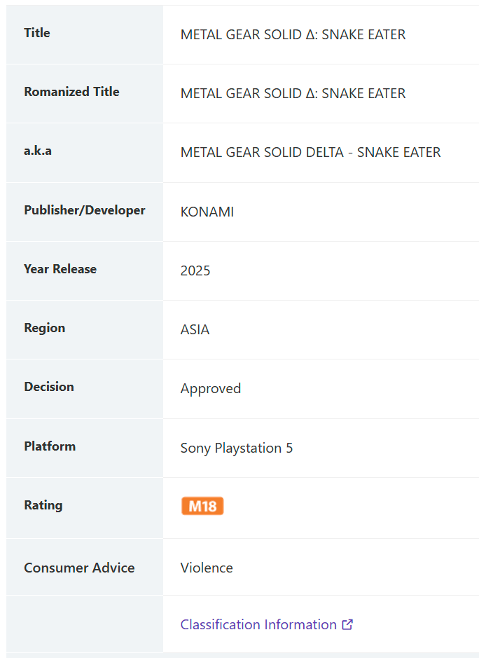This screenshot has width=479, height=658.
Task: Click the Title row label
Action: coord(37,33)
